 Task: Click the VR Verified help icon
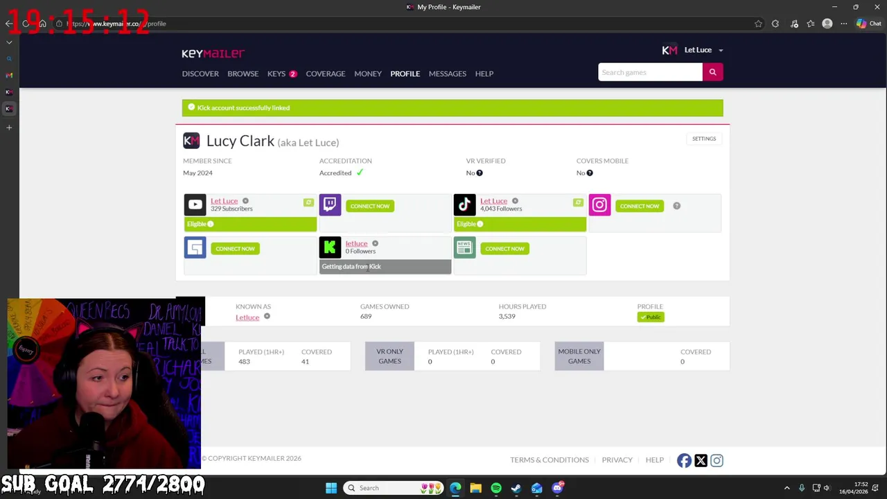(480, 173)
